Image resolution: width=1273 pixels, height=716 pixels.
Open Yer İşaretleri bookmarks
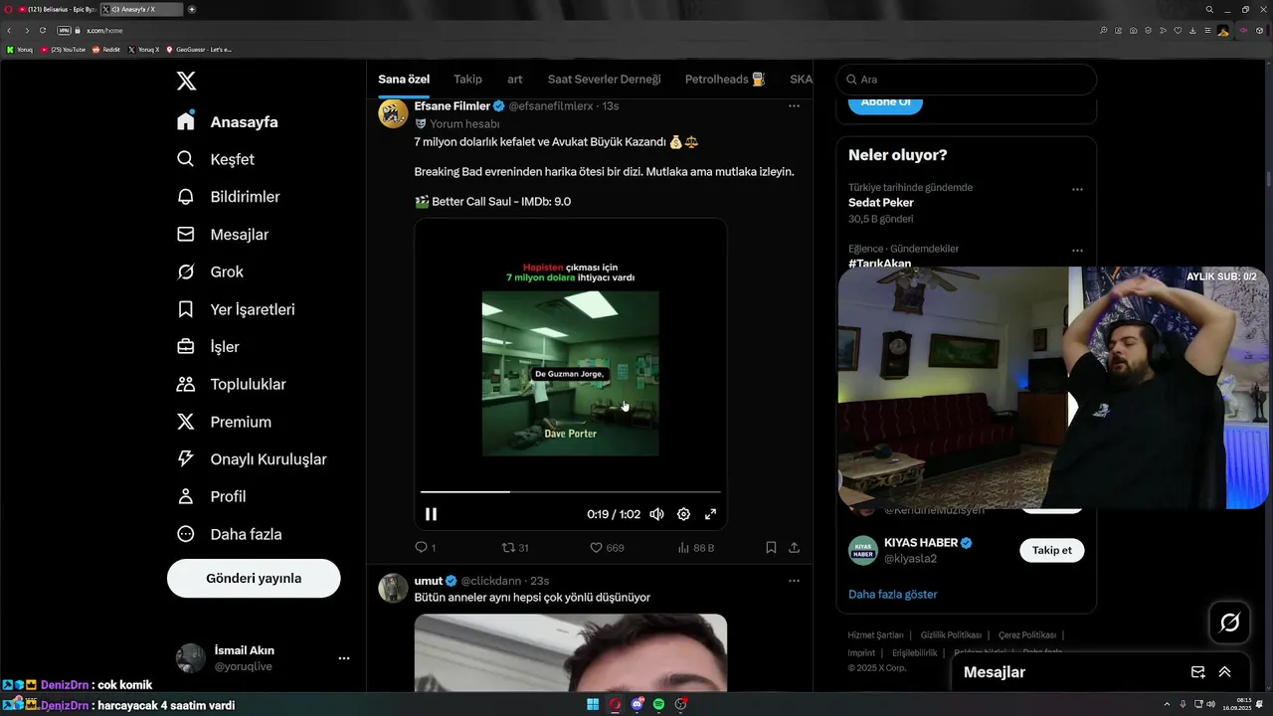coord(236,309)
